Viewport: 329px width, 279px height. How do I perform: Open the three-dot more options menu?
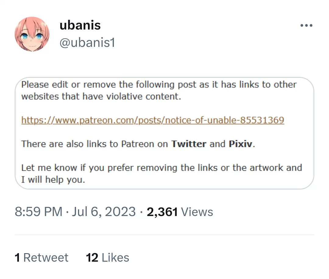(306, 26)
